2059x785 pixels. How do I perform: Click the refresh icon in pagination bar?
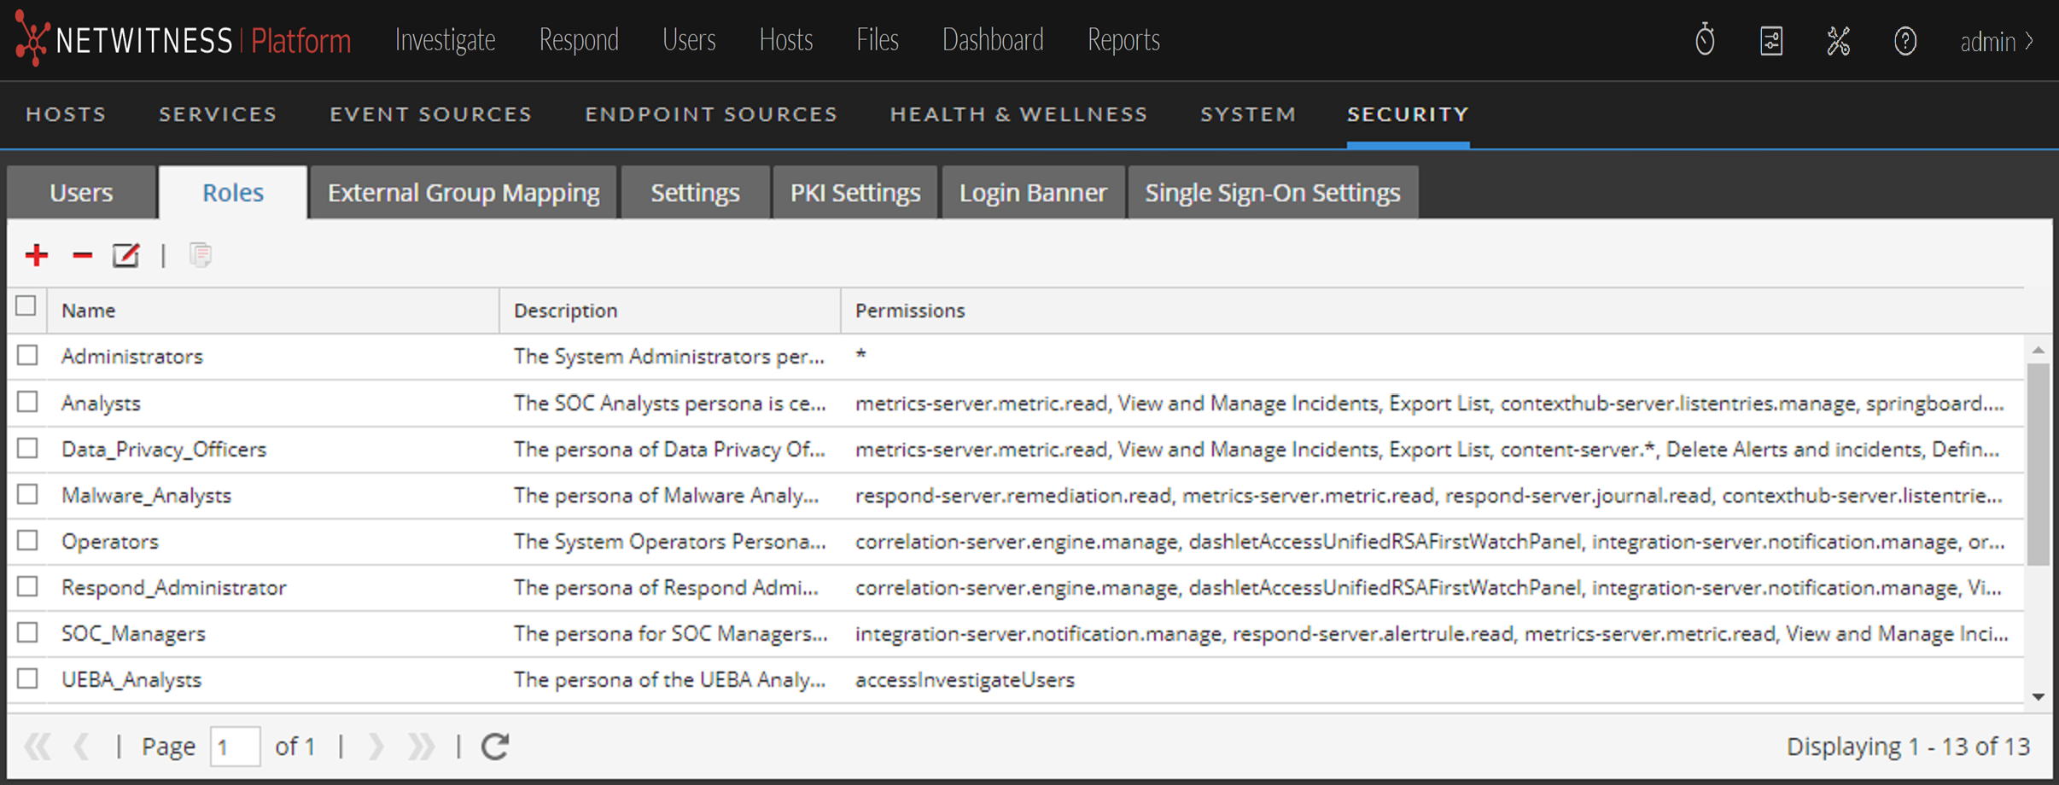pos(495,747)
